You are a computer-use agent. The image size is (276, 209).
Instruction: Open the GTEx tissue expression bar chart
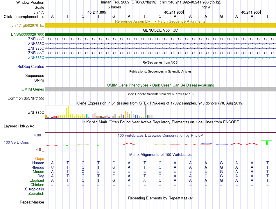100,112
